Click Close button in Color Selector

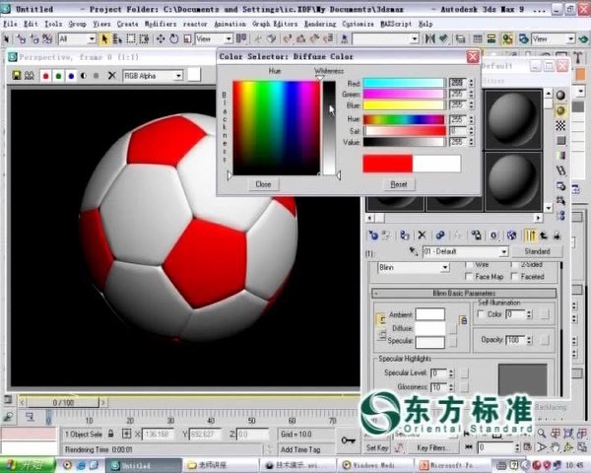point(263,184)
